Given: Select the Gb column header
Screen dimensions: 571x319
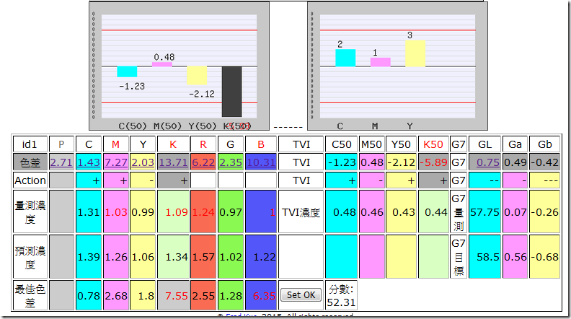Looking at the screenshot, I should pos(545,144).
